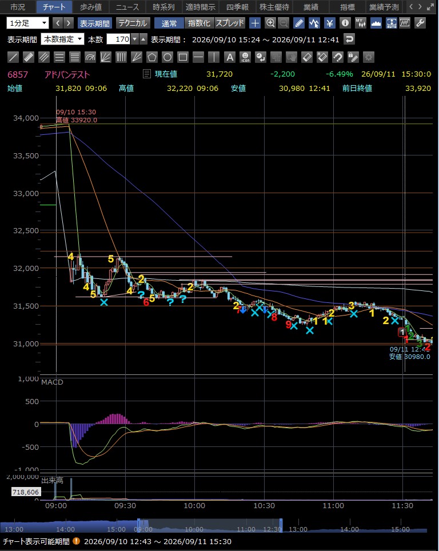Toggle 通常 normal display mode
439x551 pixels.
point(169,23)
